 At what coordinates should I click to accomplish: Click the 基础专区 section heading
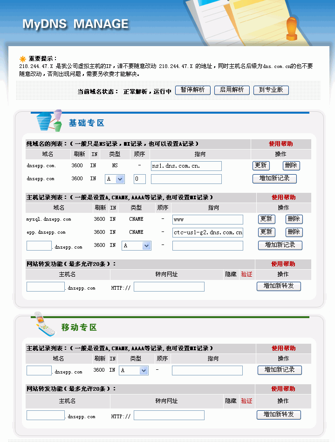pyautogui.click(x=87, y=123)
